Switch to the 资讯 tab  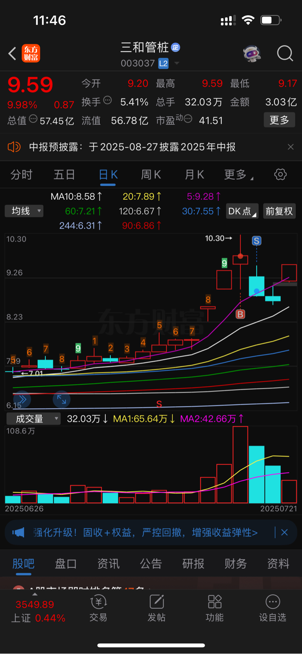click(108, 564)
